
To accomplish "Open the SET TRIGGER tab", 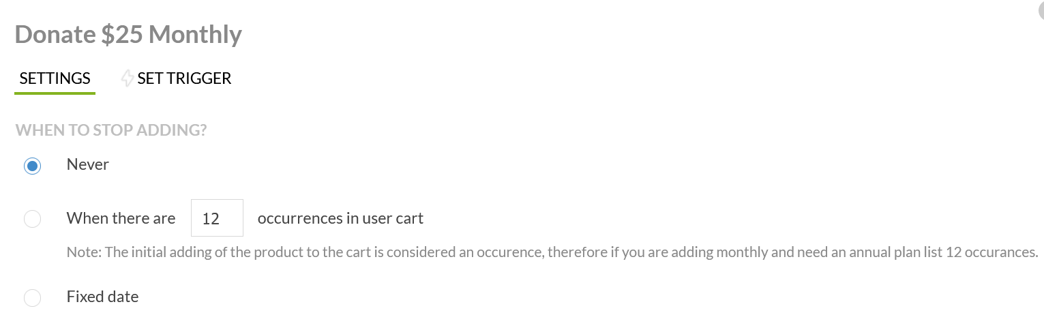I will (184, 78).
